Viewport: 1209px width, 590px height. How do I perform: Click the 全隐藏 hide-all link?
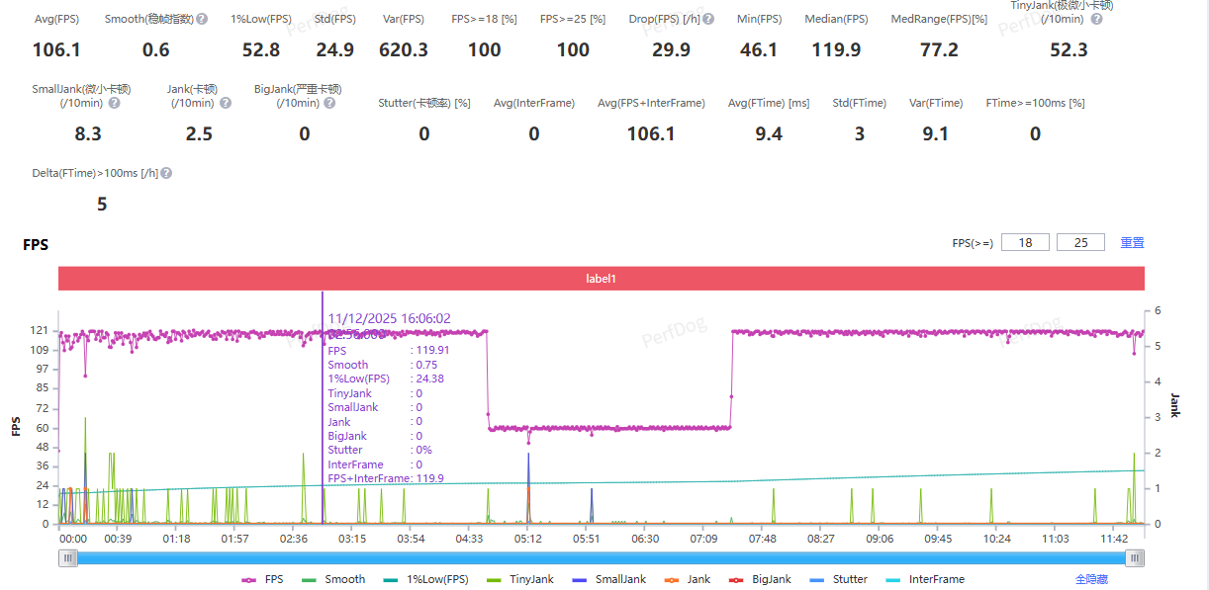click(1091, 579)
